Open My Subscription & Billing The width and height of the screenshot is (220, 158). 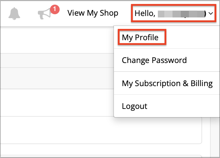167,83
